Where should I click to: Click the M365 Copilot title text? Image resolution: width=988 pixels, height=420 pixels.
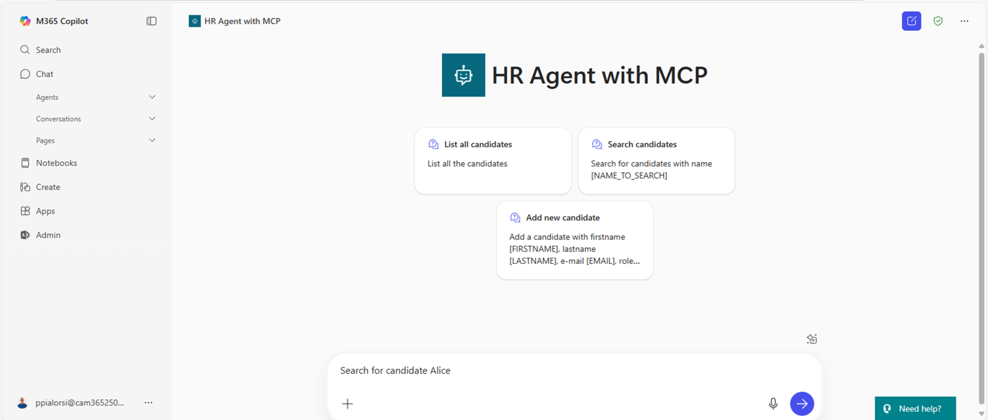click(x=62, y=21)
